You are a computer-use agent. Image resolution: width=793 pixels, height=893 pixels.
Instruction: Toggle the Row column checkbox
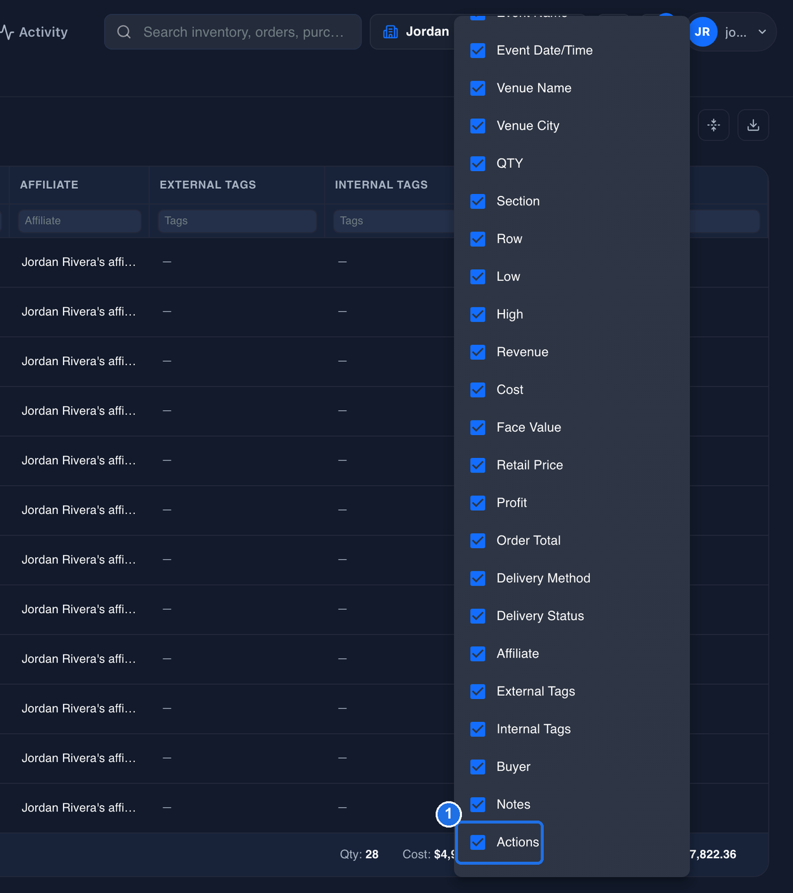tap(478, 239)
